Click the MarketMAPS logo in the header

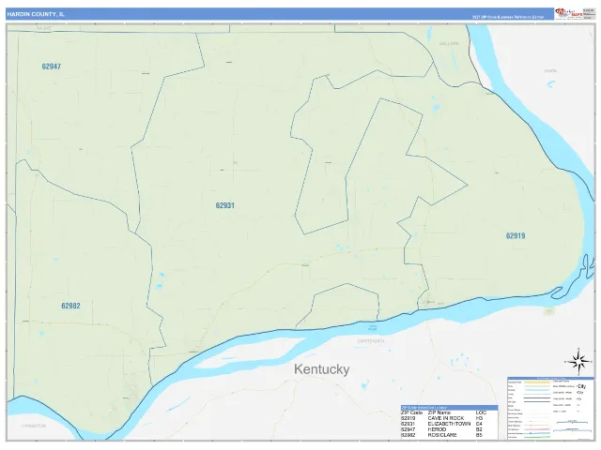click(569, 14)
